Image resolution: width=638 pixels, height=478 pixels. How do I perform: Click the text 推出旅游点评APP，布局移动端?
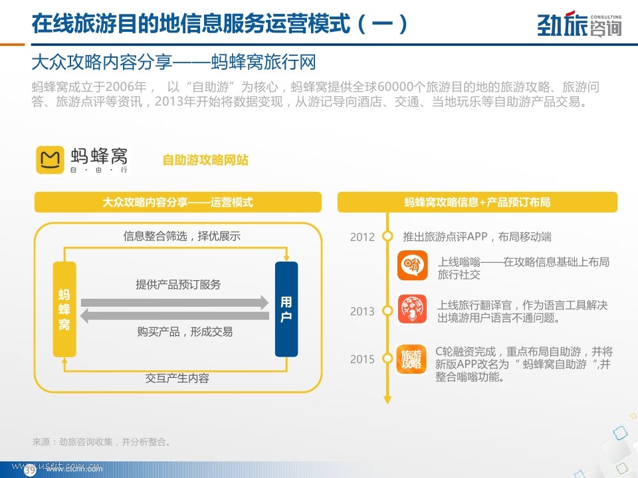[477, 236]
